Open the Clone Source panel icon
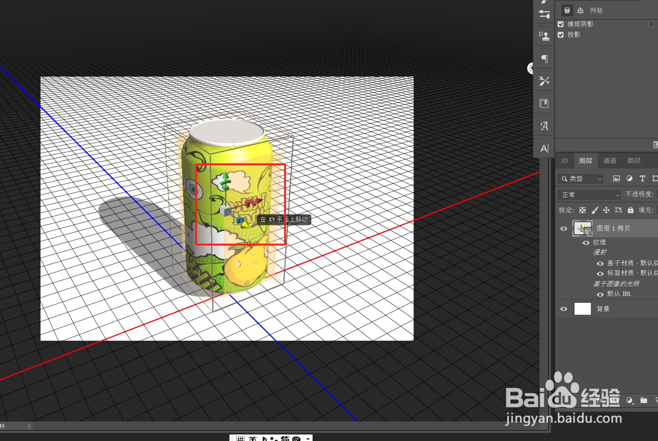Viewport: 658px width, 441px height. (544, 36)
